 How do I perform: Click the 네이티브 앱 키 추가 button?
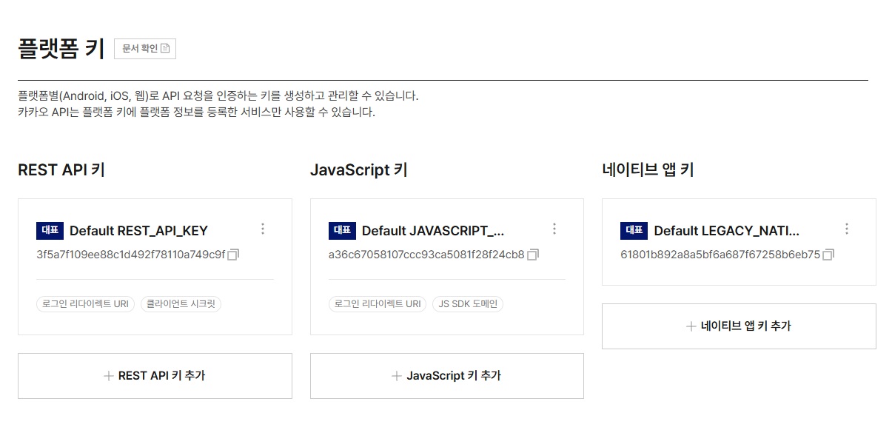click(x=739, y=326)
